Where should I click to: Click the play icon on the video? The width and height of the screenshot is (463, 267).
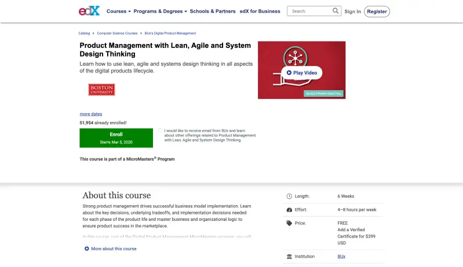[x=289, y=73]
